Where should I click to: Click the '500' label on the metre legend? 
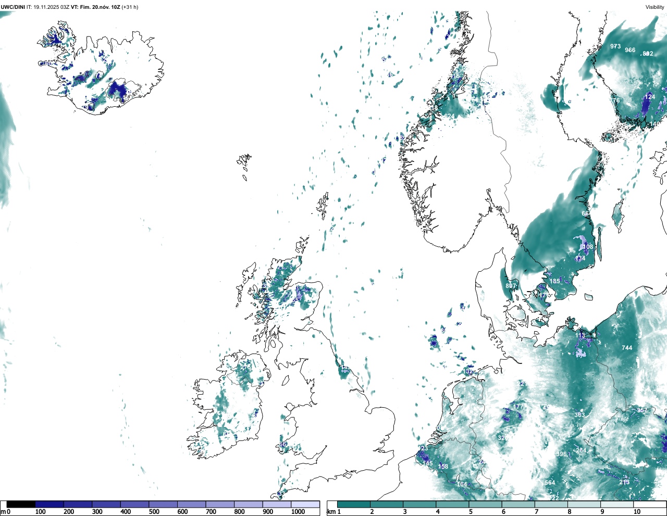[x=154, y=512]
